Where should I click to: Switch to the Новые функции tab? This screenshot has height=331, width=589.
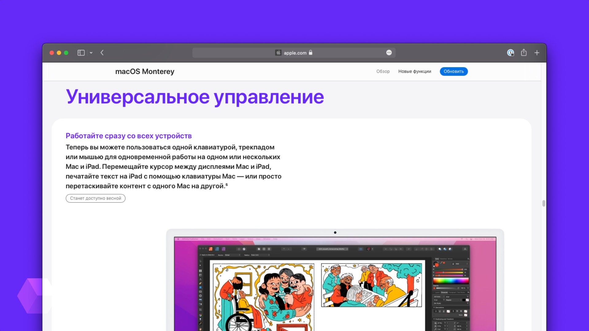415,71
